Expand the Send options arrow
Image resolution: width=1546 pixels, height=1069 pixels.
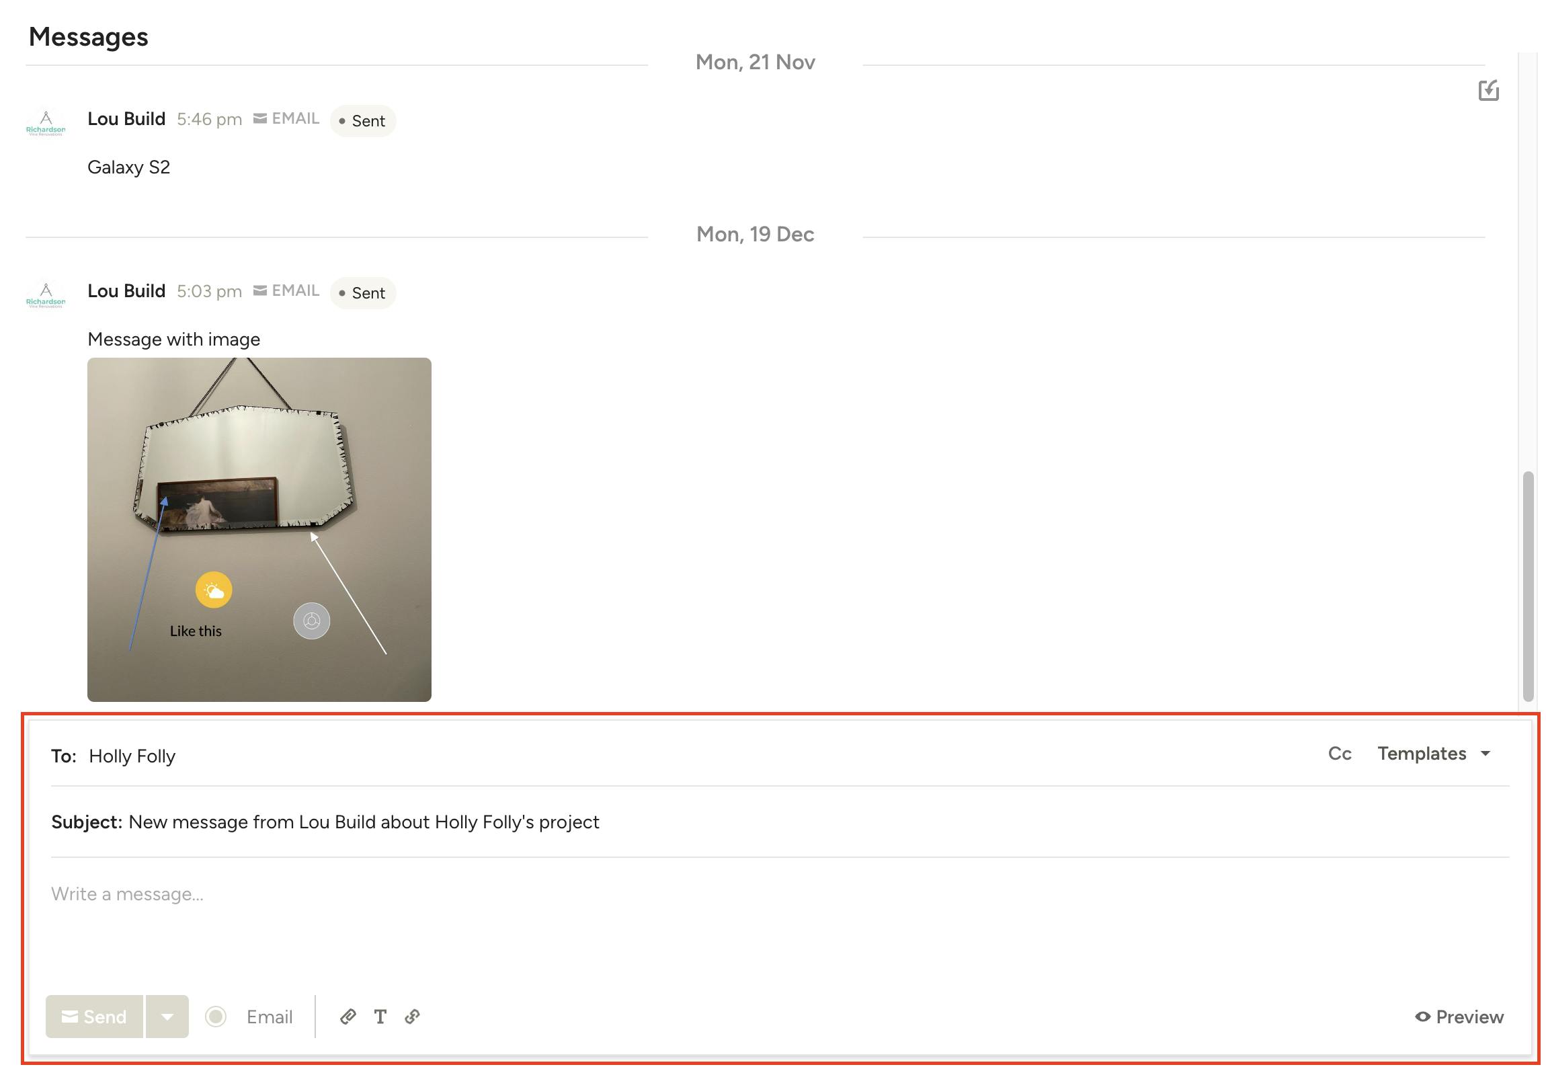[x=167, y=1017]
